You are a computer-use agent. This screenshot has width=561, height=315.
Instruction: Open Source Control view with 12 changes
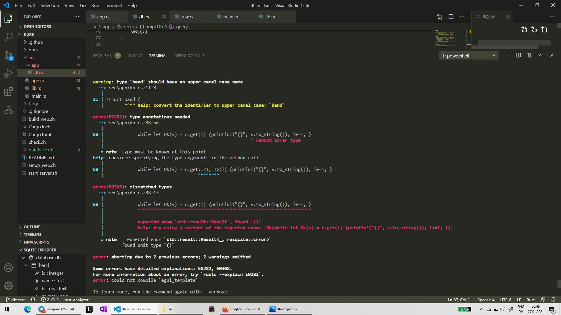[8, 55]
